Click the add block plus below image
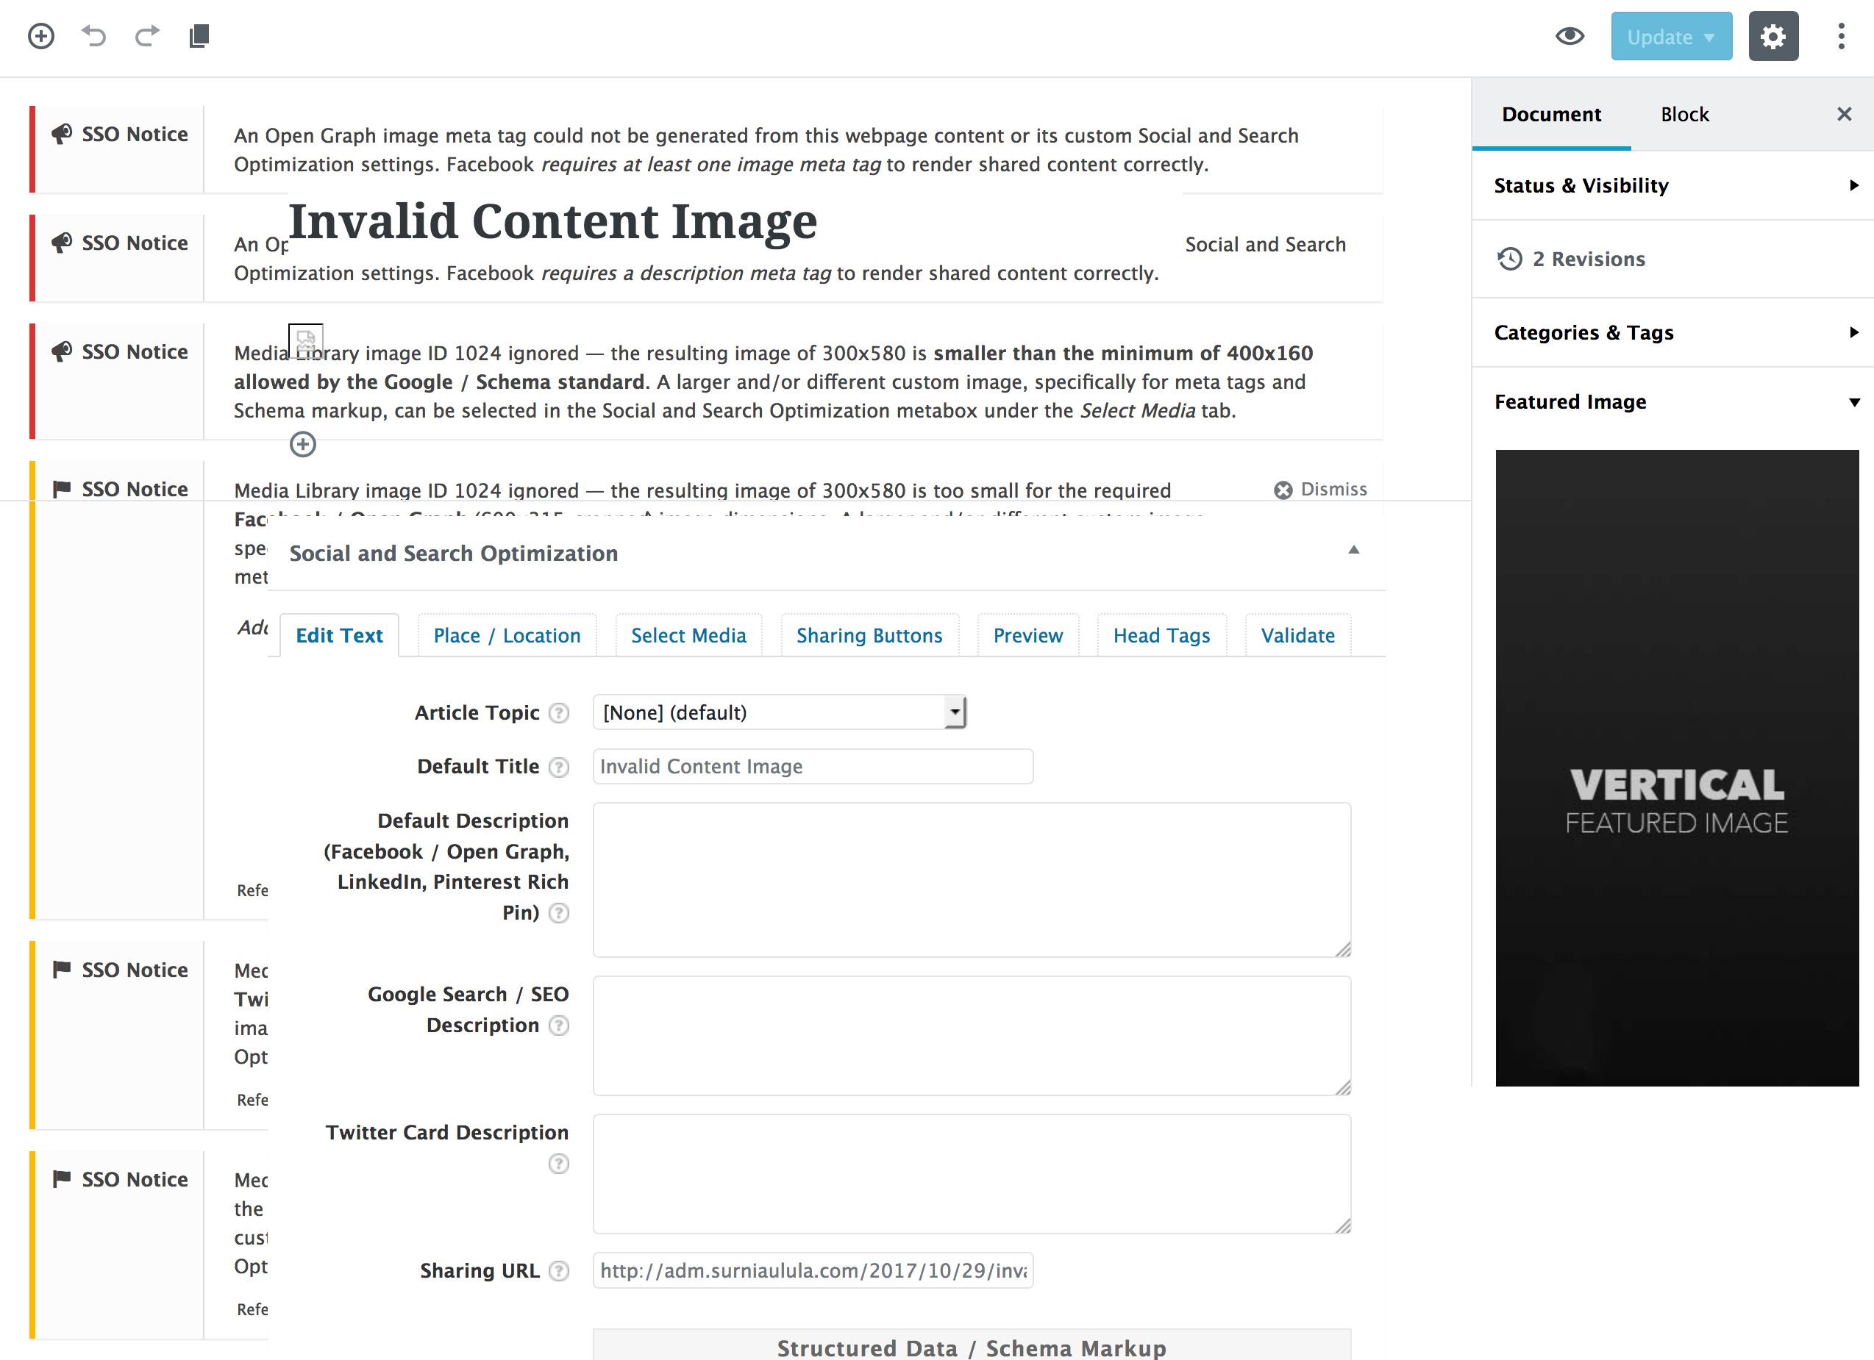This screenshot has width=1874, height=1360. click(x=303, y=444)
